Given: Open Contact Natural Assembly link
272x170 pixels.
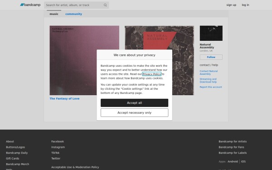Looking at the screenshot, I should pyautogui.click(x=209, y=73).
